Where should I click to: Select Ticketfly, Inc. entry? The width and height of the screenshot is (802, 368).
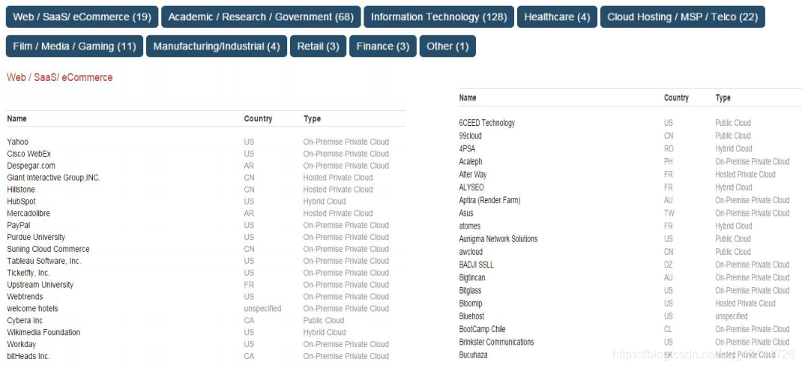28,273
